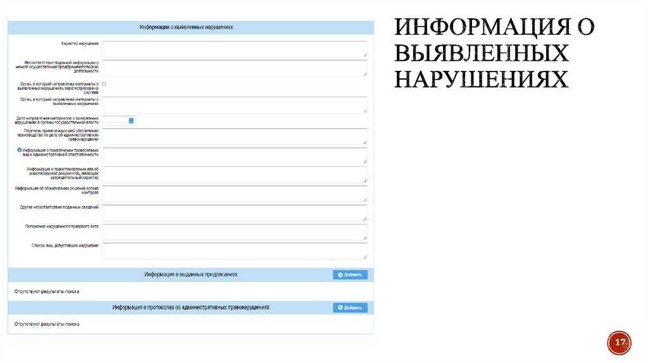
Task: Click the 'Информация об обжаловании решений' text area
Action: [x=234, y=194]
